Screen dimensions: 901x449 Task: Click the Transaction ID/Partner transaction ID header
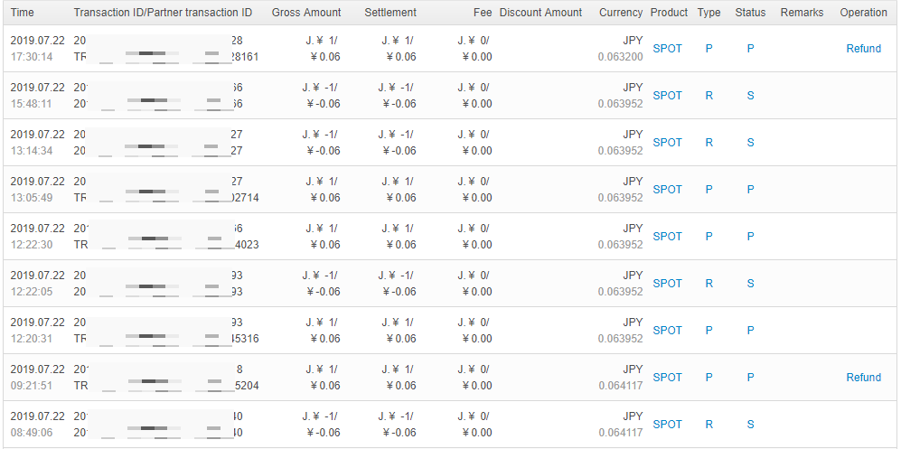click(x=163, y=13)
